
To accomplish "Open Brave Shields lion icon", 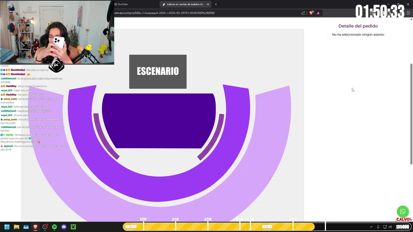I will (311, 13).
